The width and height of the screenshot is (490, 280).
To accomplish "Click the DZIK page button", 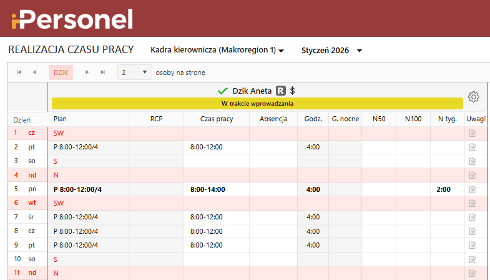I will tap(61, 72).
